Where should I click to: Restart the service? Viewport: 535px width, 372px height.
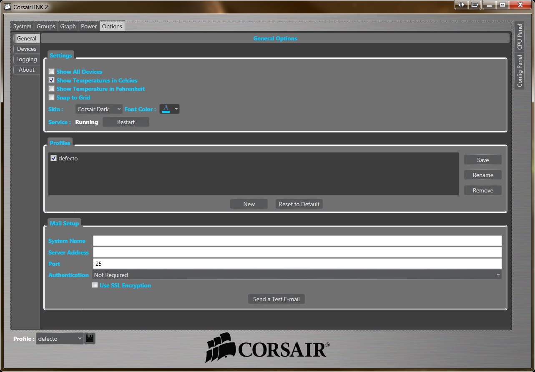[x=126, y=122]
